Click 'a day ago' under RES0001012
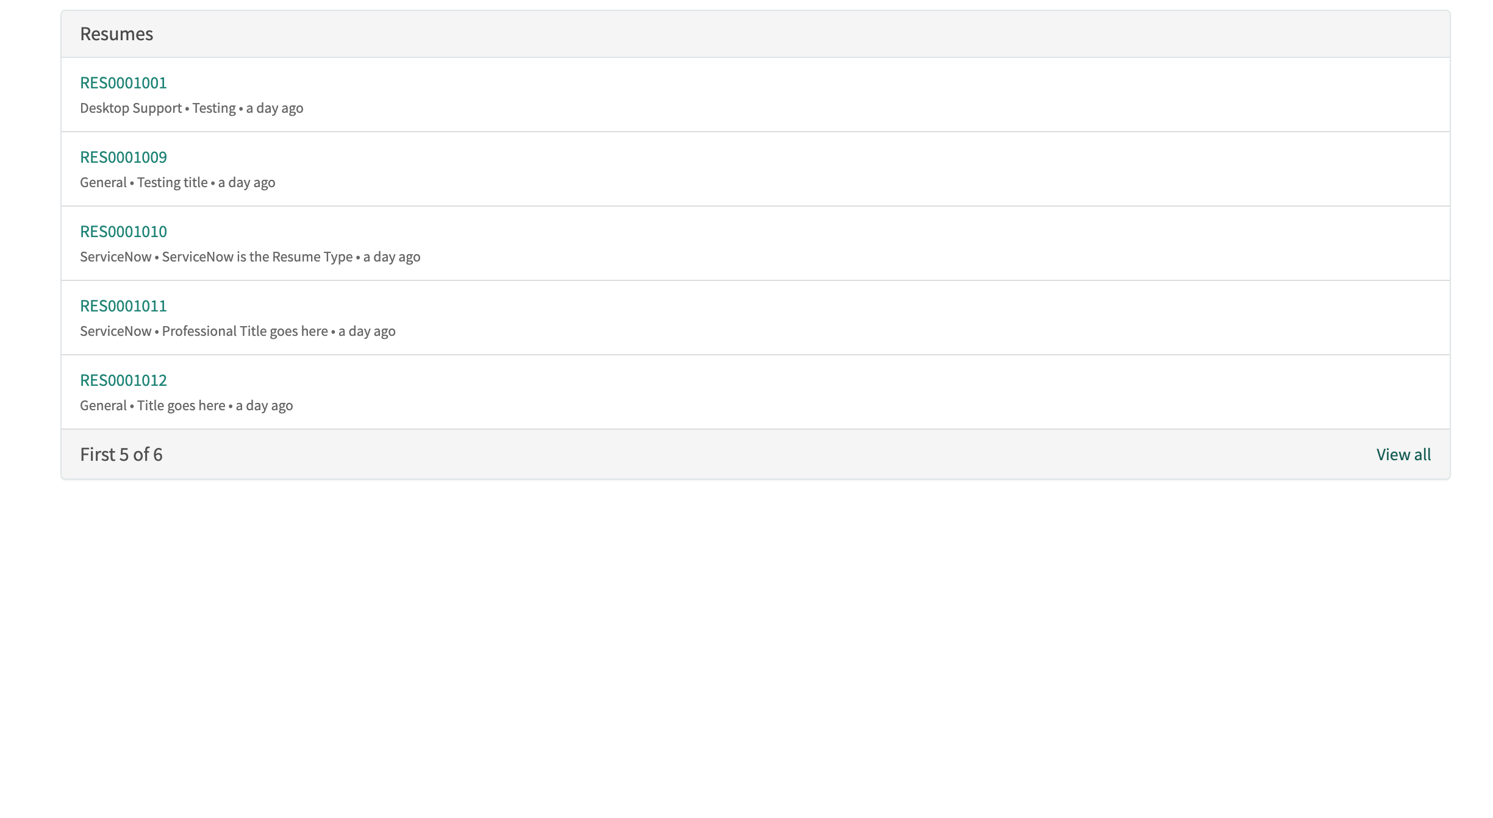 click(x=265, y=405)
